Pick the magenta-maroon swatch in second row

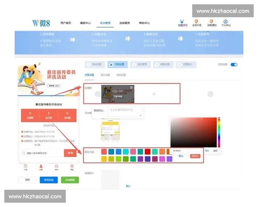[x=155, y=159]
